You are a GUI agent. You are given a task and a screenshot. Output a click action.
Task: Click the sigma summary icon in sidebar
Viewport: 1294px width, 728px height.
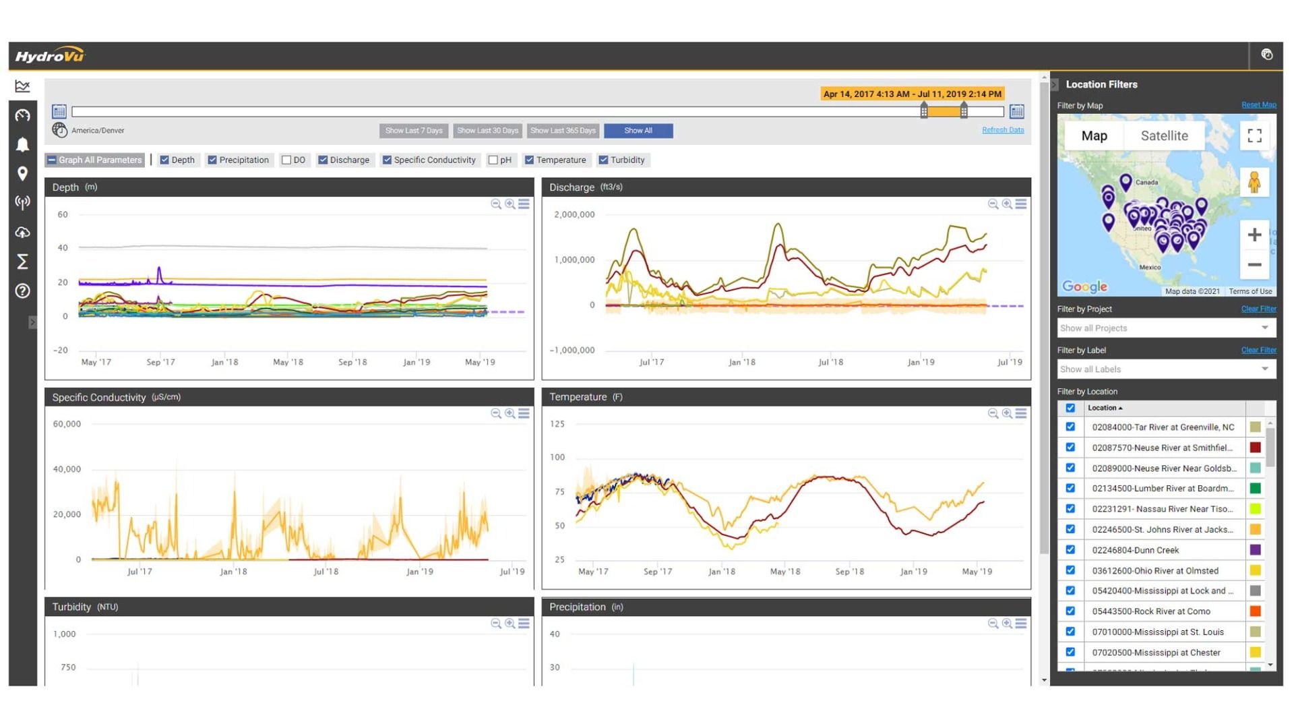click(x=22, y=262)
